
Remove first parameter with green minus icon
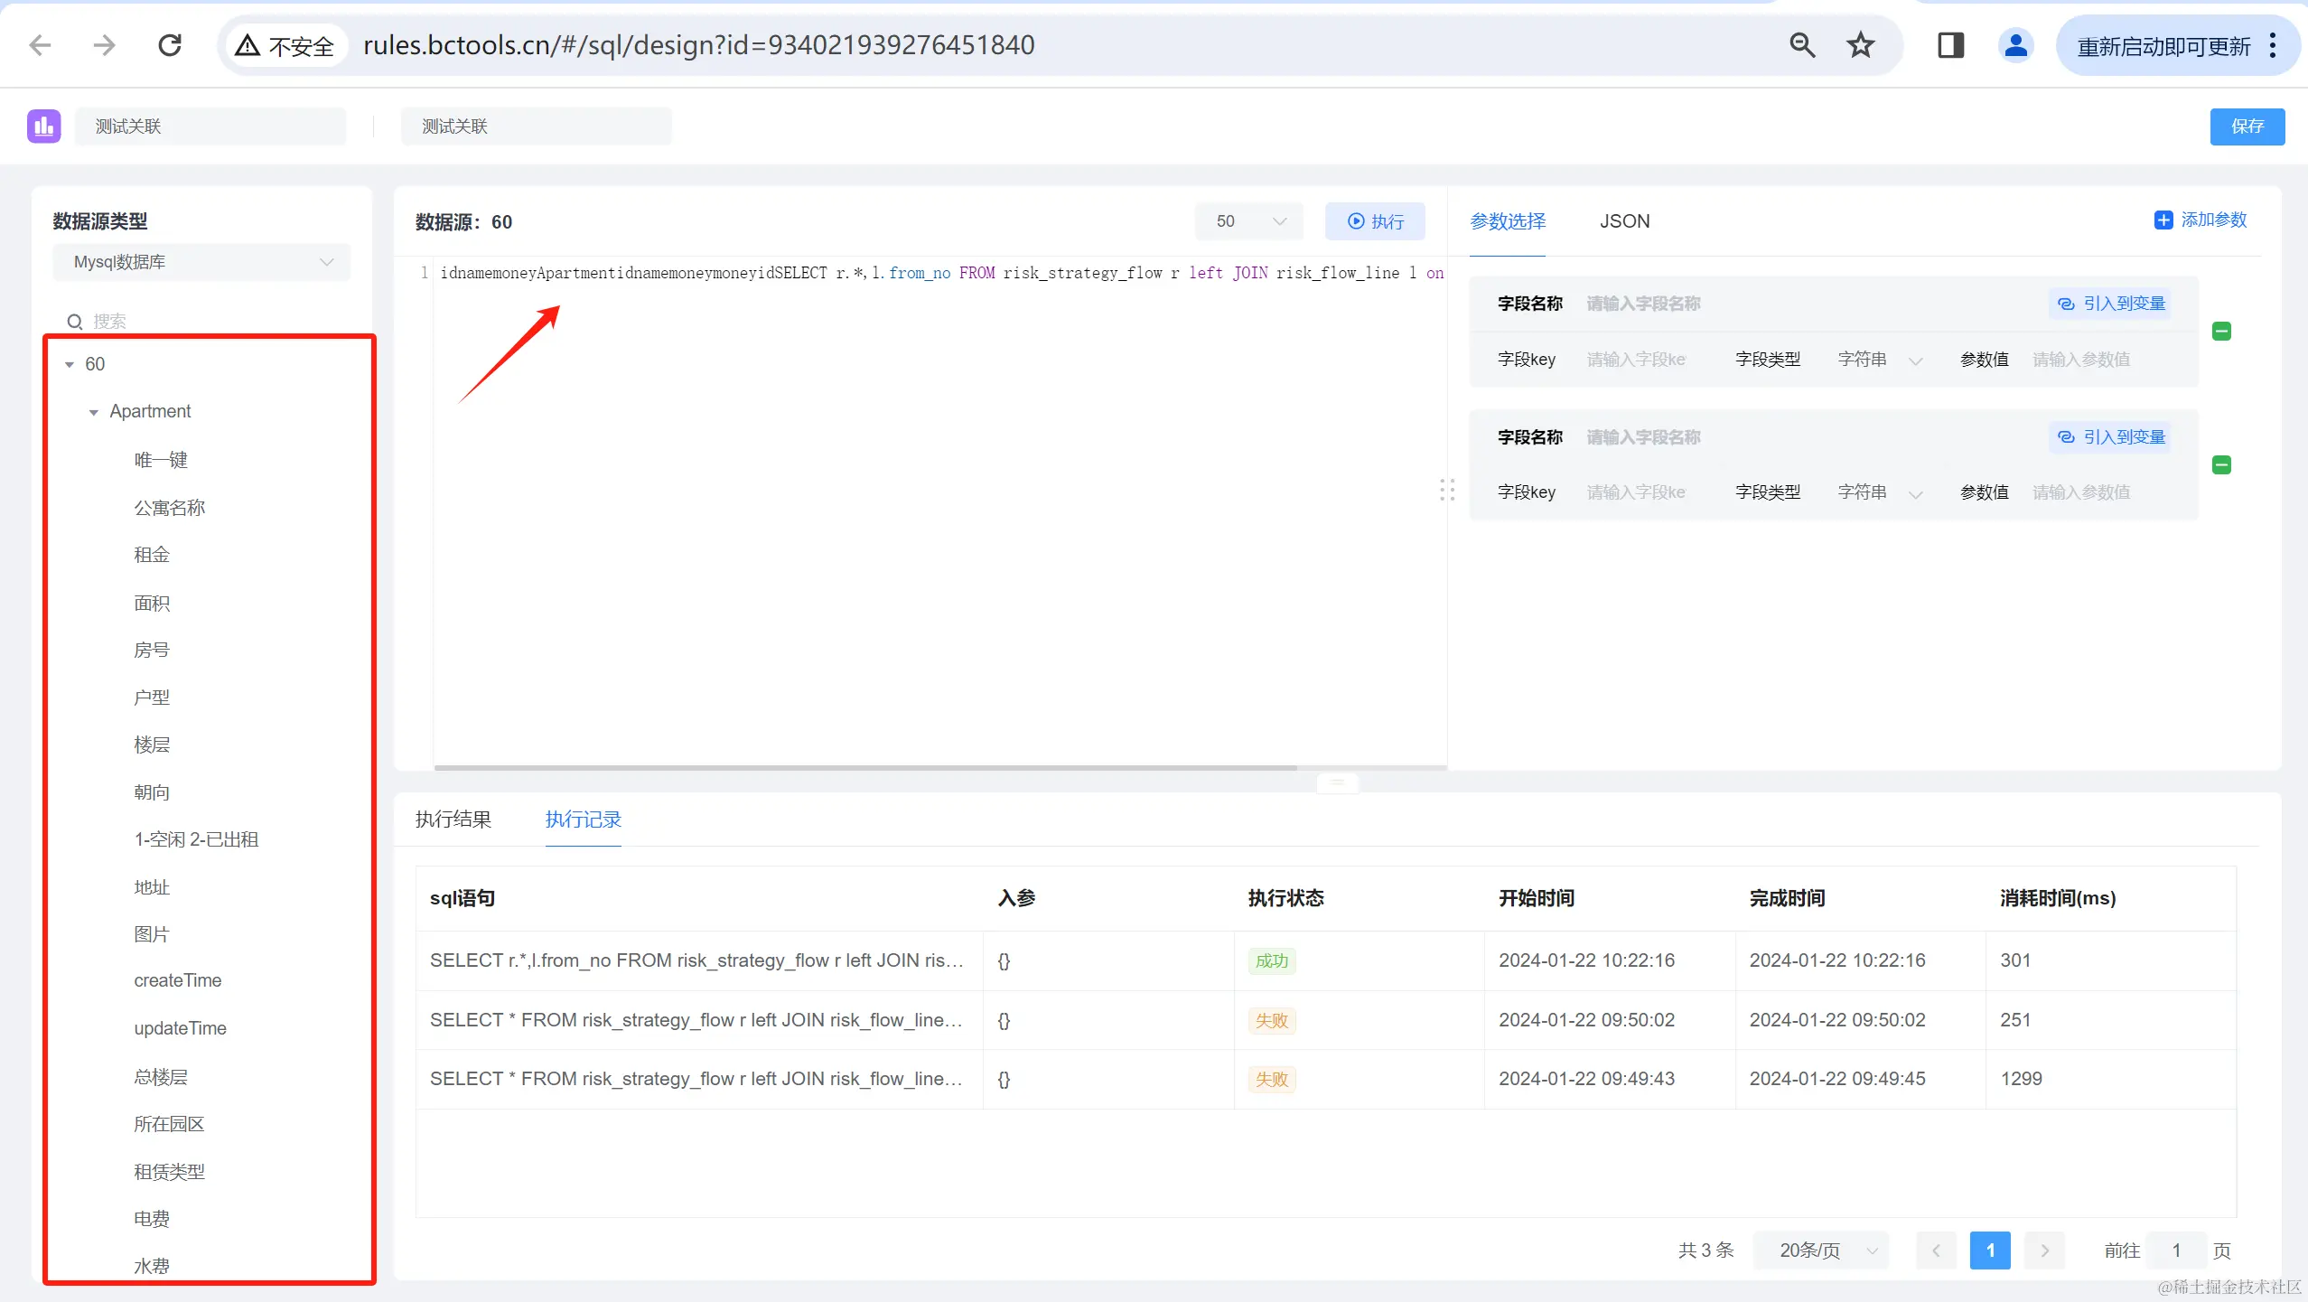pos(2221,332)
